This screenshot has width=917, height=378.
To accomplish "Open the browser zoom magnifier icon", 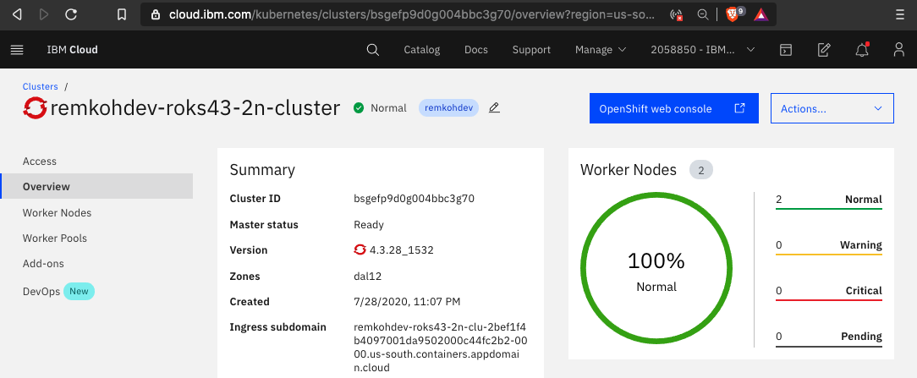I will click(704, 14).
